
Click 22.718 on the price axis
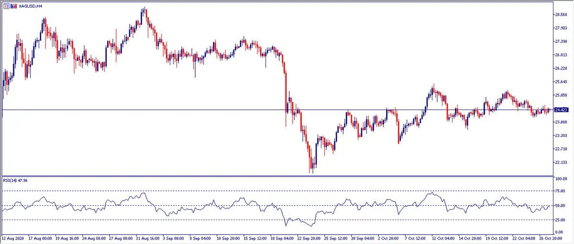click(561, 149)
